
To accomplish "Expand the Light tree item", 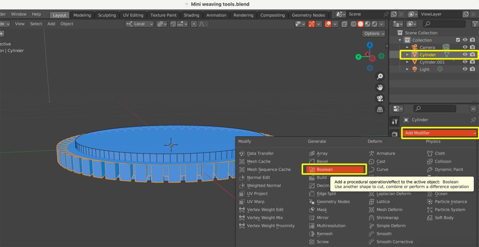I will pyautogui.click(x=407, y=69).
